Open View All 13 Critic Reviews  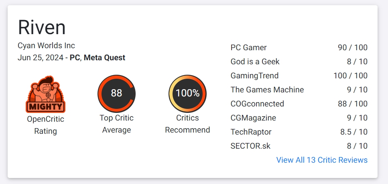322,160
